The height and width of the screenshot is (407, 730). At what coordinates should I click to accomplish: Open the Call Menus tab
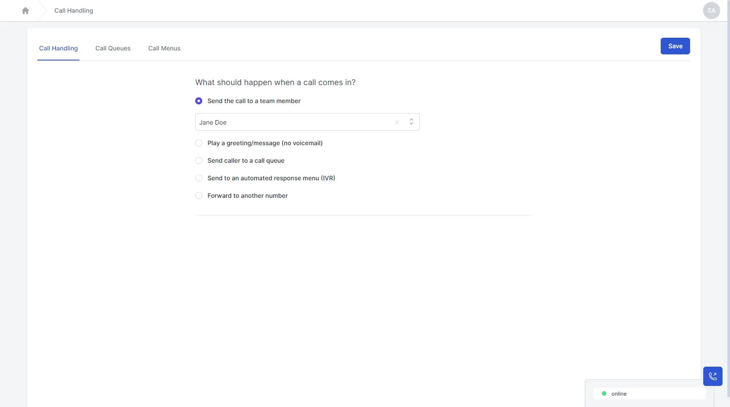point(164,48)
